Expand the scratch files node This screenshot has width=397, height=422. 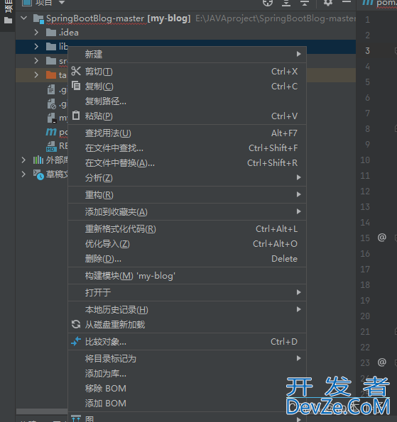point(23,174)
